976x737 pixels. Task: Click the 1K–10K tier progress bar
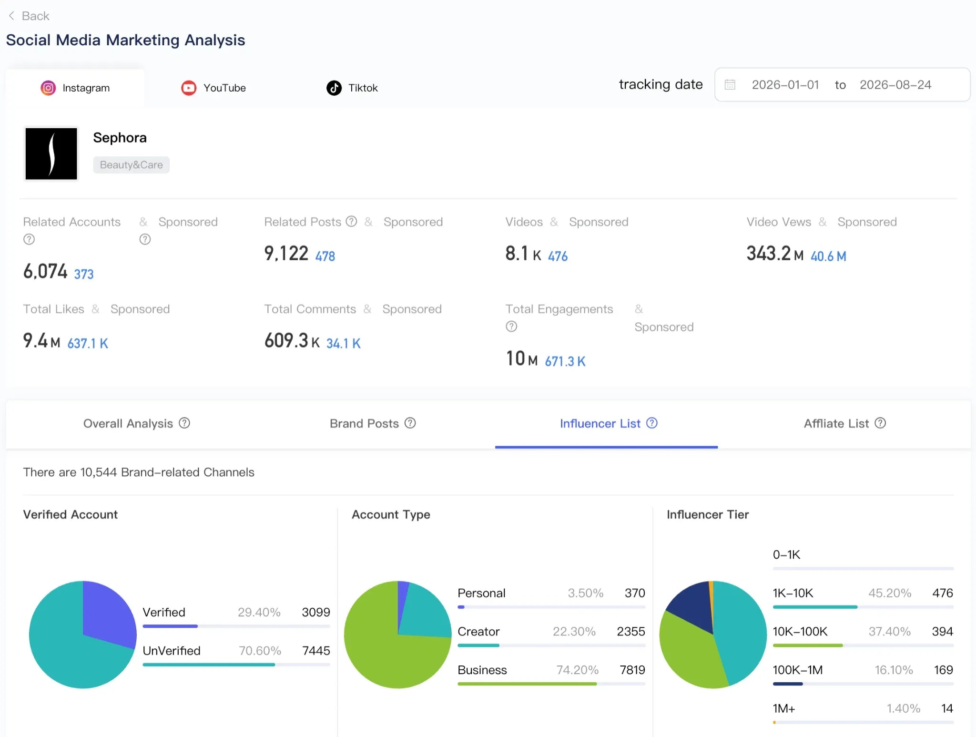863,607
